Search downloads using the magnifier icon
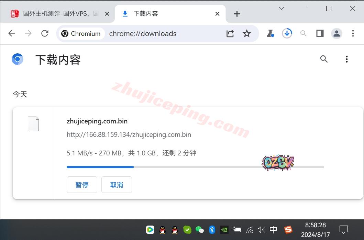Image resolution: width=364 pixels, height=240 pixels. click(x=324, y=59)
